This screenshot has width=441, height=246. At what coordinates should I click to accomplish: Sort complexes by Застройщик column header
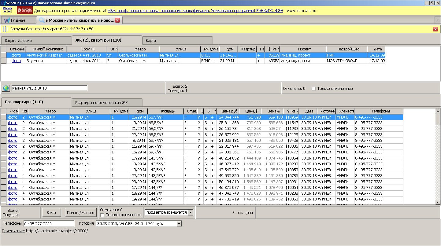pyautogui.click(x=346, y=49)
